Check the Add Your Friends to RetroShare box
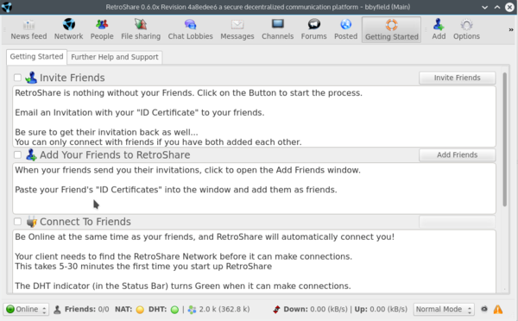Image resolution: width=518 pixels, height=321 pixels. coord(18,154)
